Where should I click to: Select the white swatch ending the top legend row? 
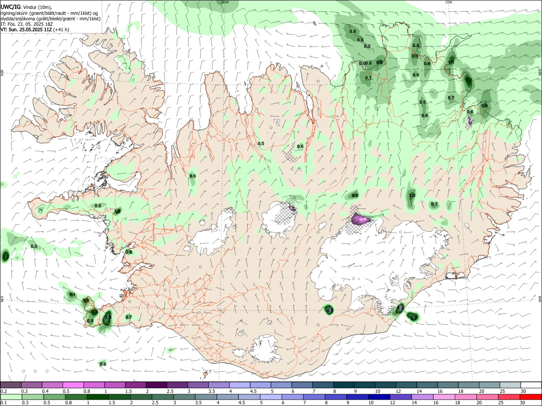coord(531,385)
